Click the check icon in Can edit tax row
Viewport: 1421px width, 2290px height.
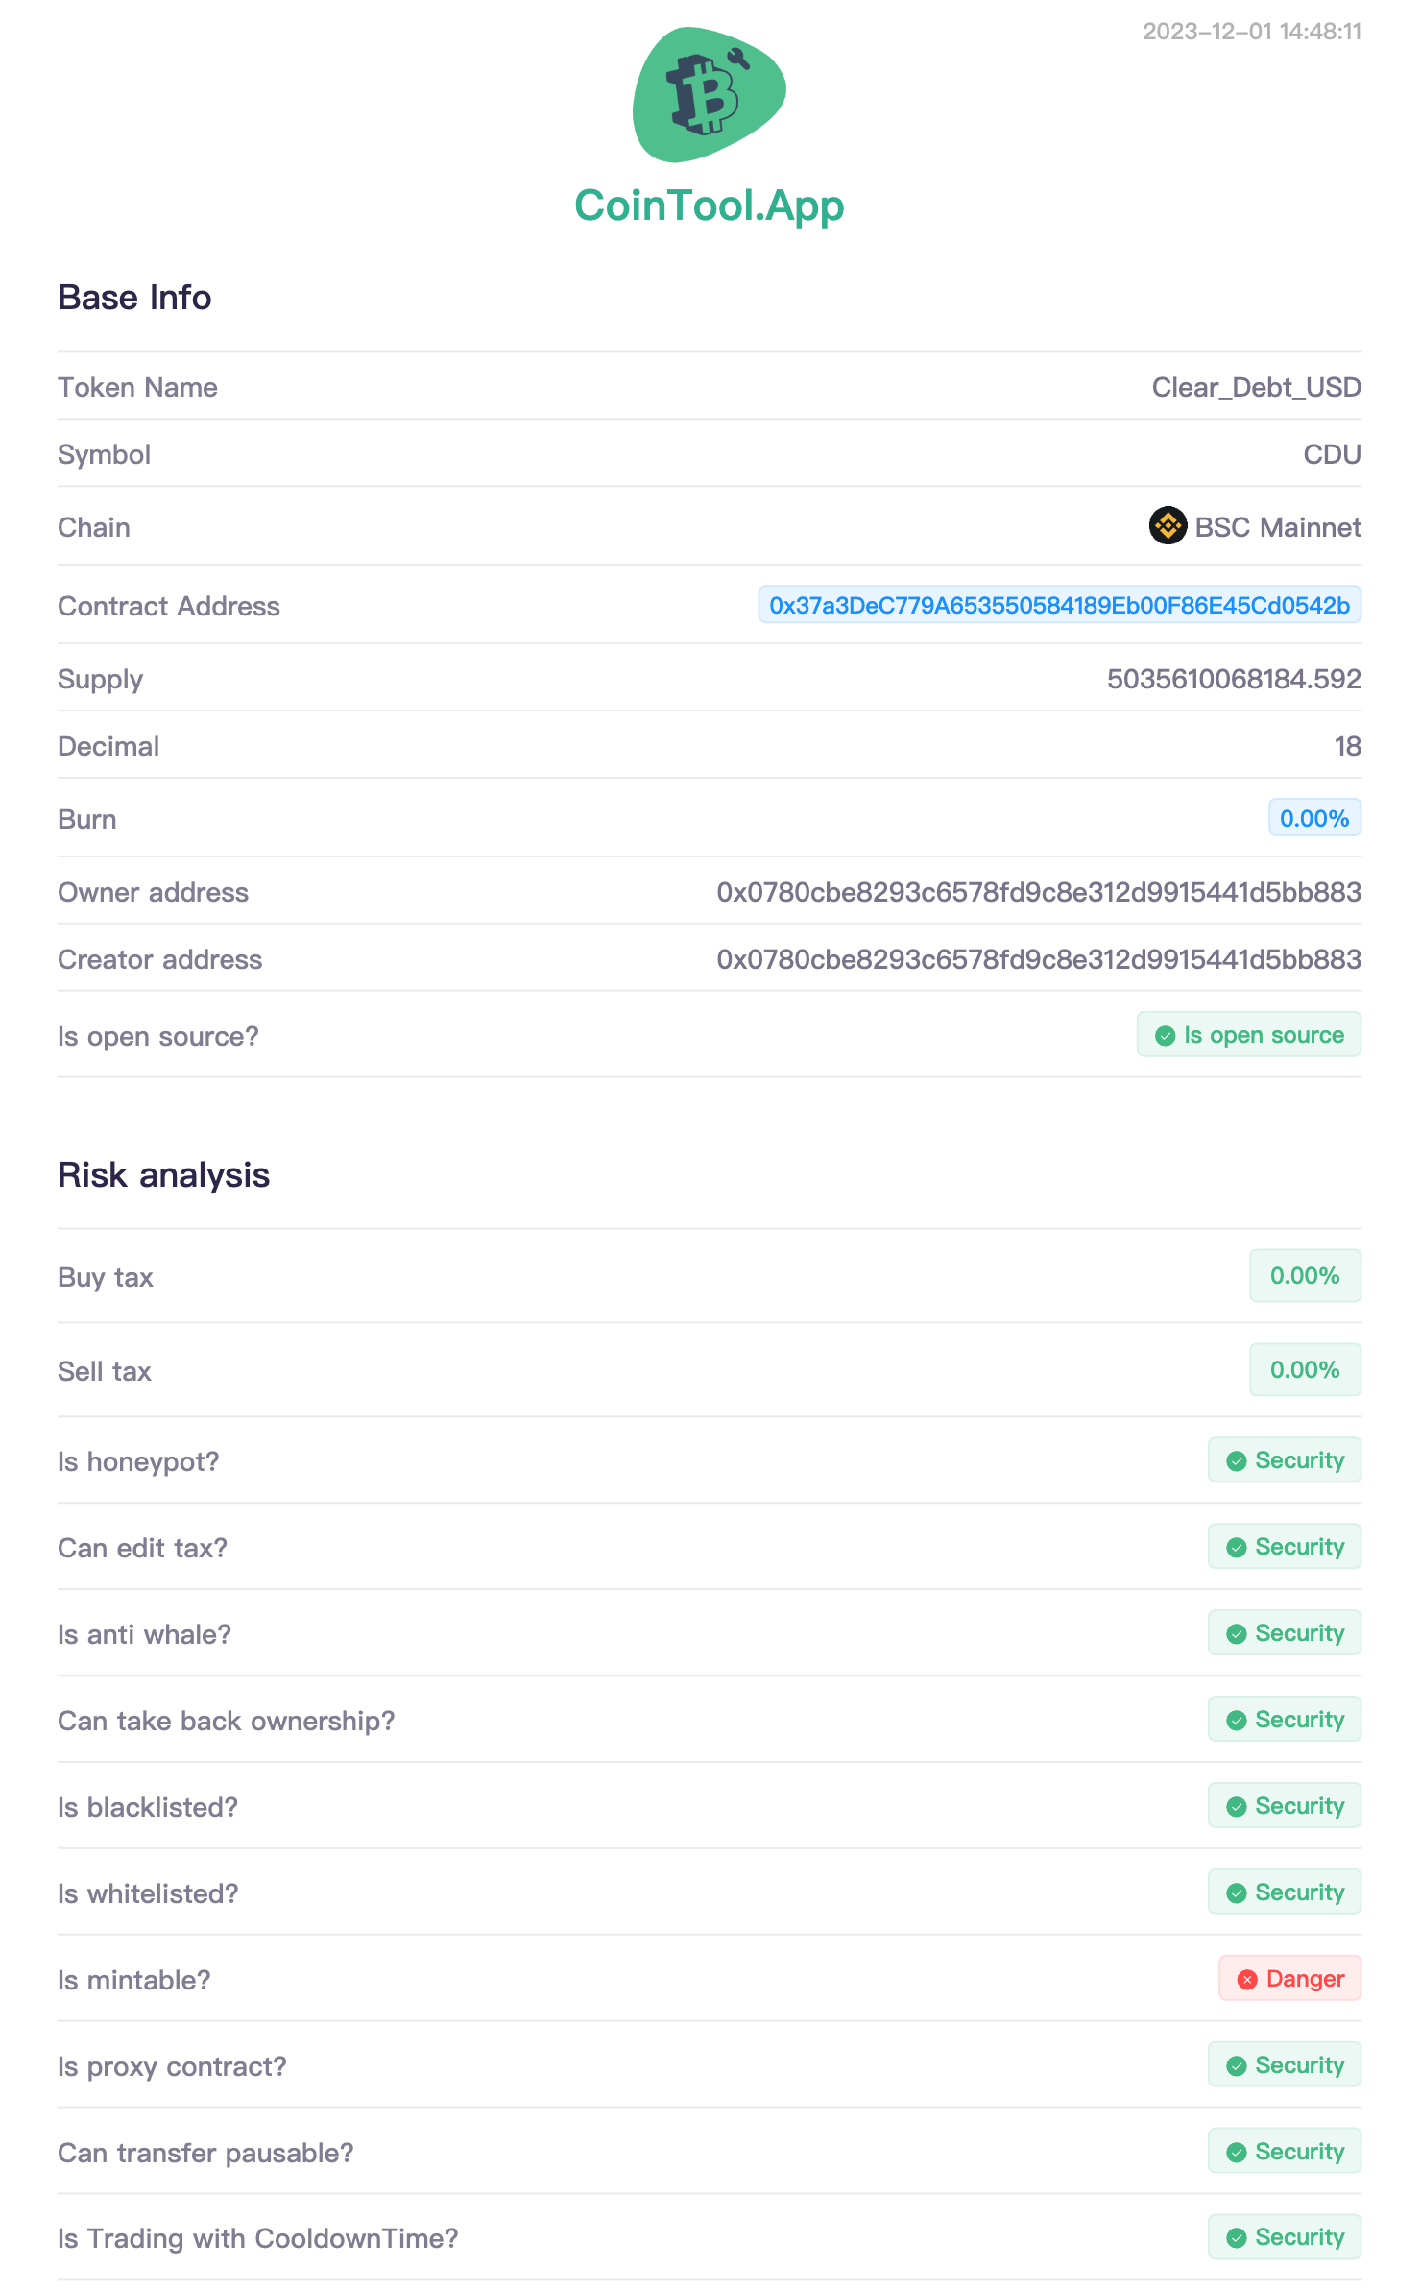[x=1237, y=1548]
